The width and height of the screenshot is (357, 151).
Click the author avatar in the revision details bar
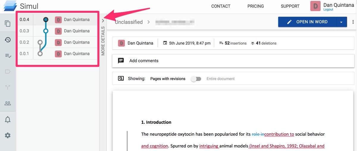click(x=121, y=43)
